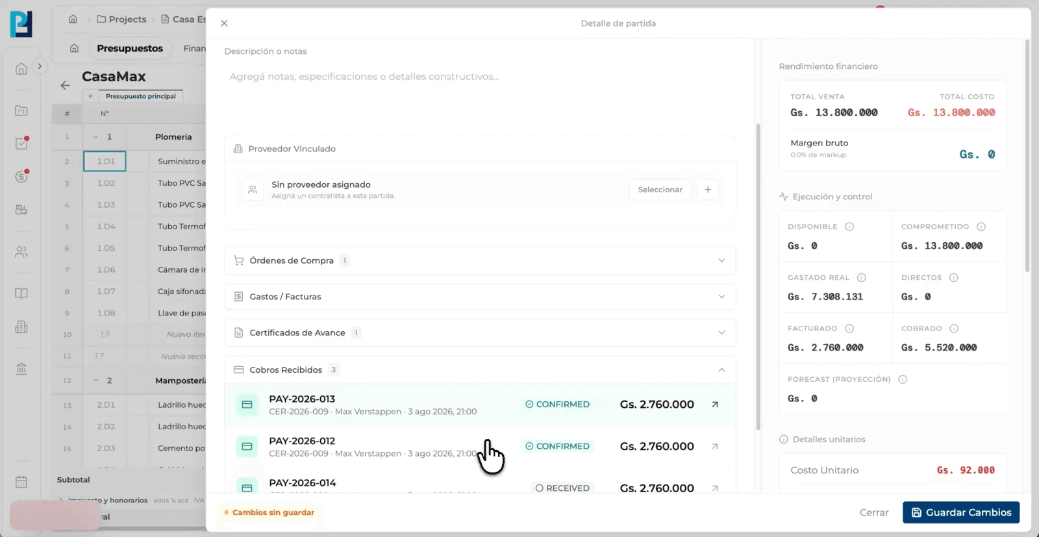The image size is (1039, 537).
Task: Click RECEIVED status of PAY-2026-014
Action: tap(562, 488)
